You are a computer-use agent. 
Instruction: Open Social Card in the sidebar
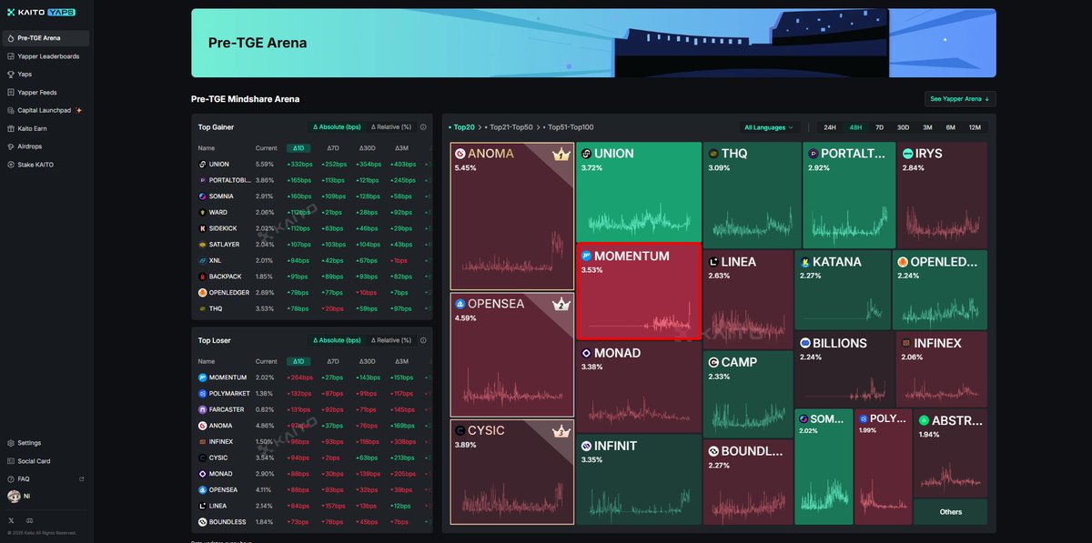45,461
